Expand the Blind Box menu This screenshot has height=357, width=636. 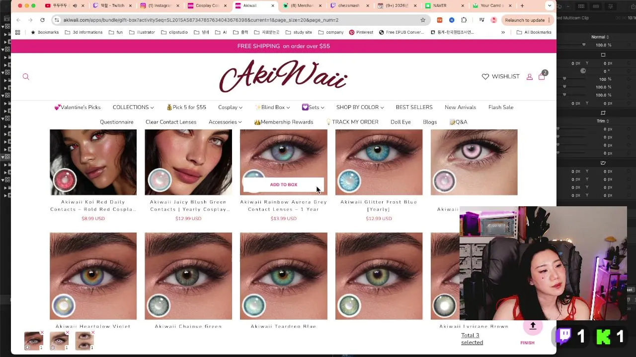coord(272,107)
